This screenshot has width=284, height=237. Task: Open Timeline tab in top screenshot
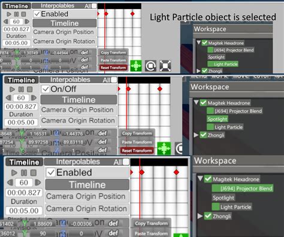pyautogui.click(x=17, y=6)
